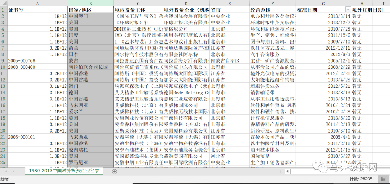The width and height of the screenshot is (390, 184).
Task: Click cell containing 2008-000400
Action: click(37, 67)
